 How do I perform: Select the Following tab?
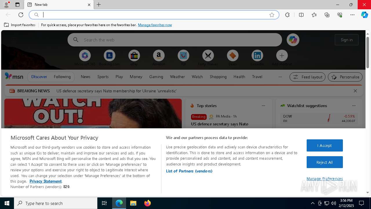point(62,77)
